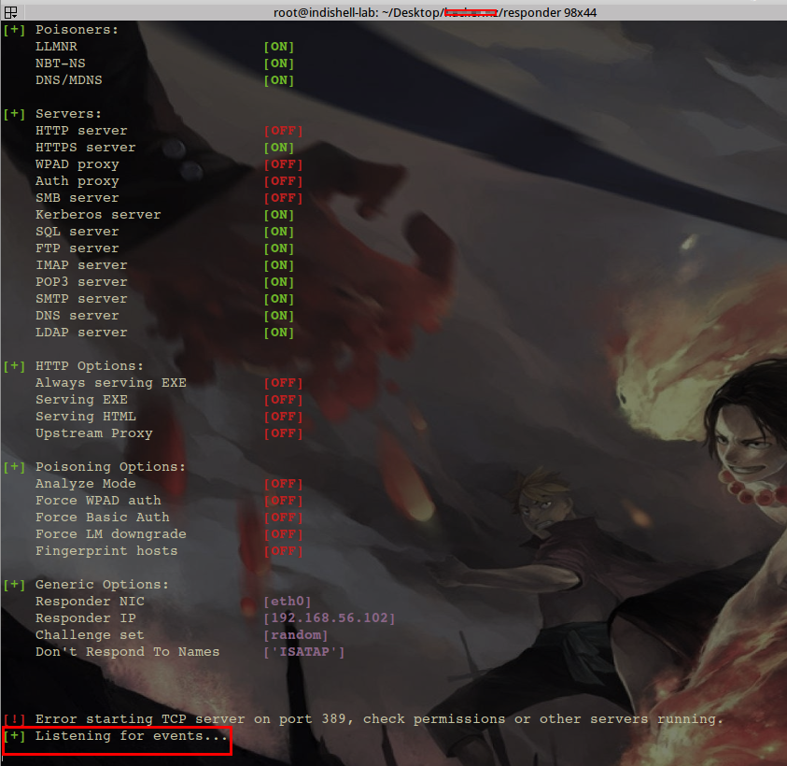Click the Listening for events text
This screenshot has width=787, height=766.
pos(132,736)
